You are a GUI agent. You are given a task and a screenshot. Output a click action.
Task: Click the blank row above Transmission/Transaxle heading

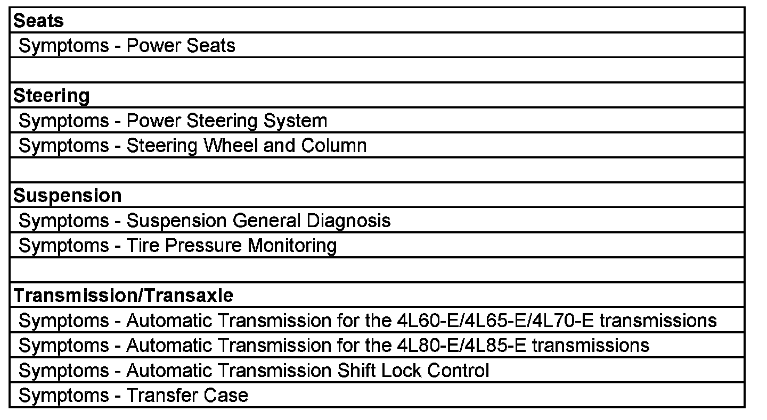(x=377, y=270)
